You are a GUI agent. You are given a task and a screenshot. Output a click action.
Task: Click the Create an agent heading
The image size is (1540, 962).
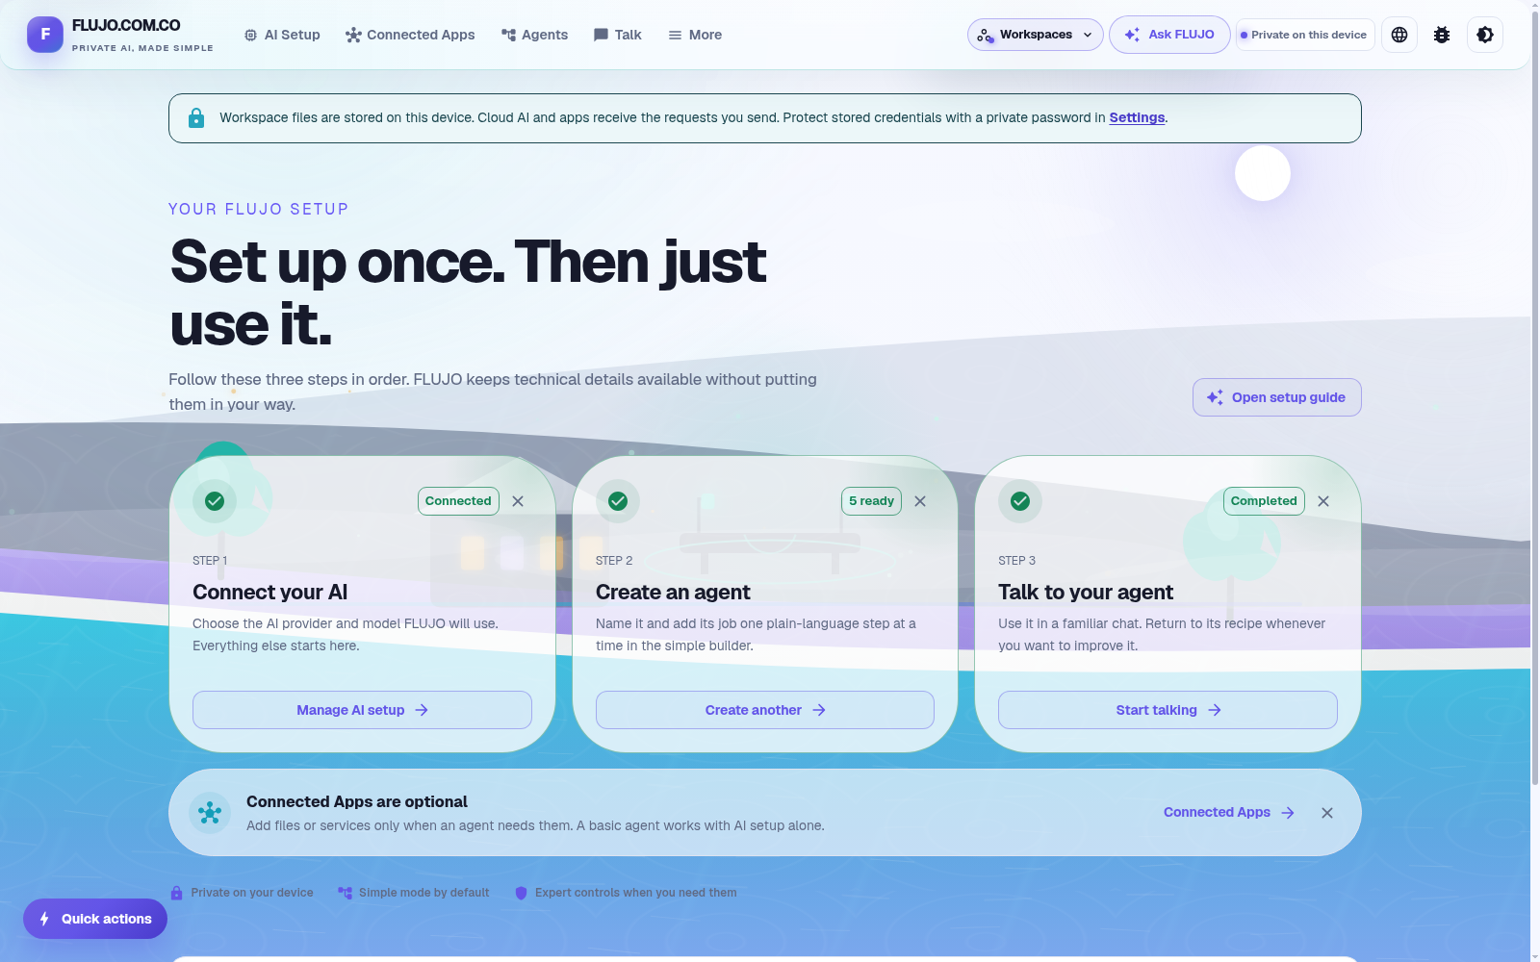pos(673,593)
